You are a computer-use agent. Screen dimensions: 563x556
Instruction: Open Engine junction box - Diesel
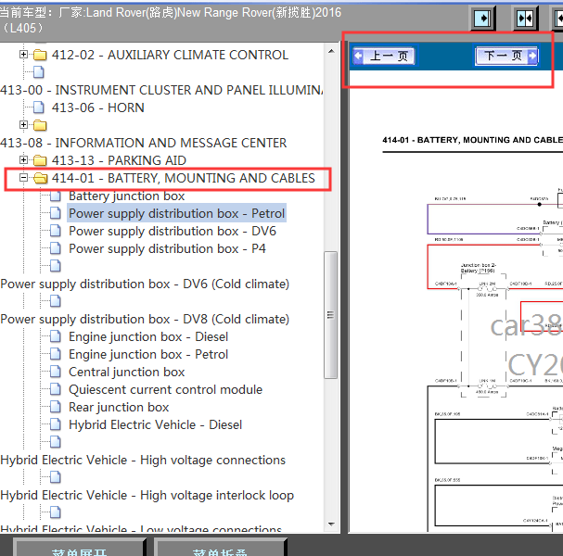(x=148, y=336)
